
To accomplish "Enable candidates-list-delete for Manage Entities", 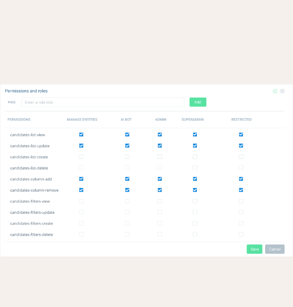I will 81,168.
